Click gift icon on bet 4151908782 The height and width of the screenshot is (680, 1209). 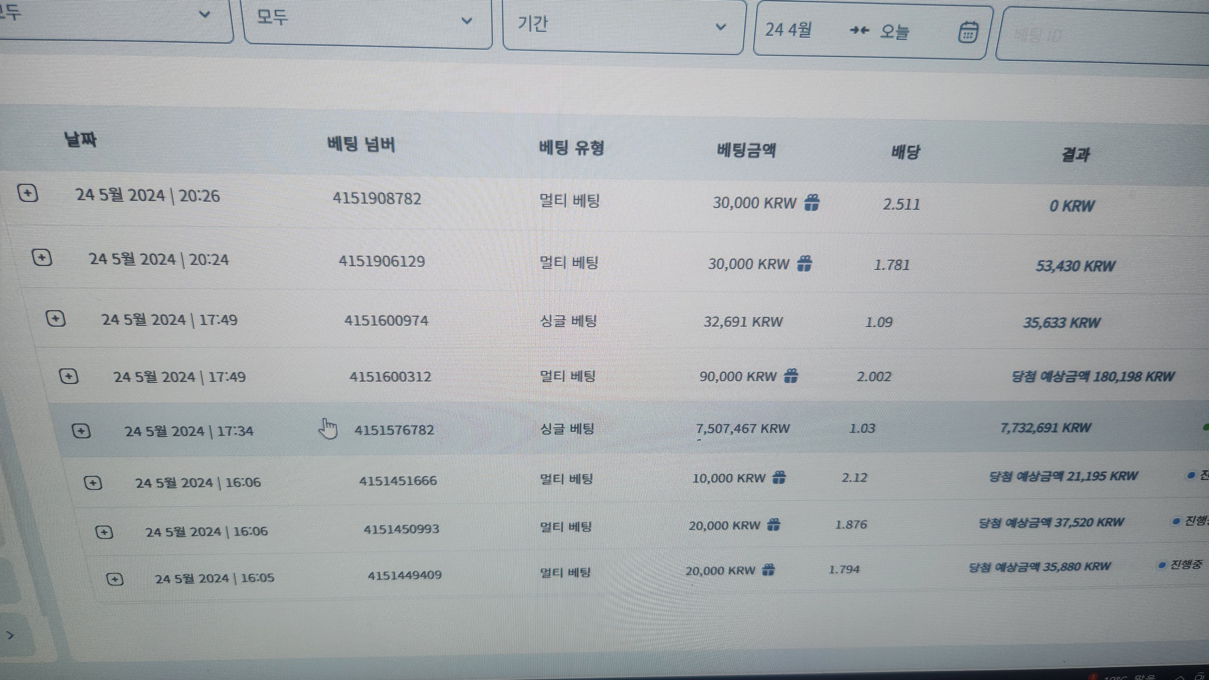point(812,203)
